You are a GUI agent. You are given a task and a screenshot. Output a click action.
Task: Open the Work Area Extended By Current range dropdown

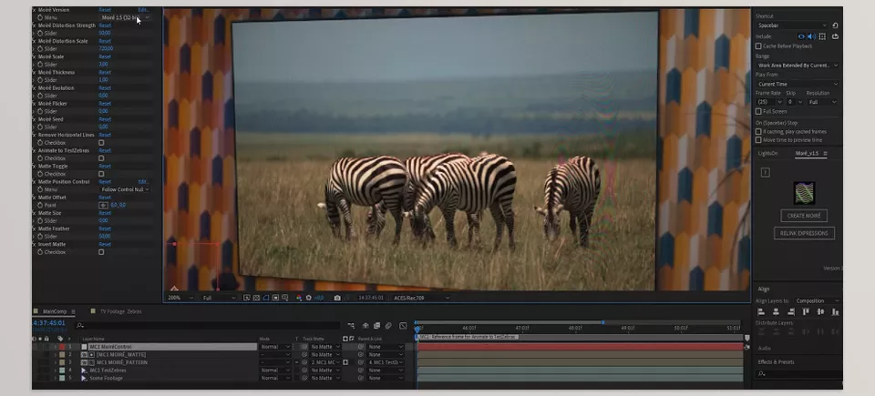(x=798, y=66)
